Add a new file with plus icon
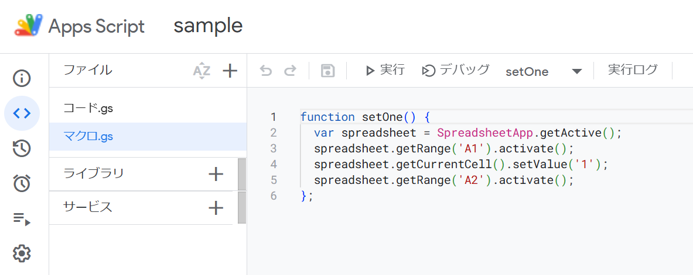This screenshot has height=275, width=693. (x=230, y=71)
